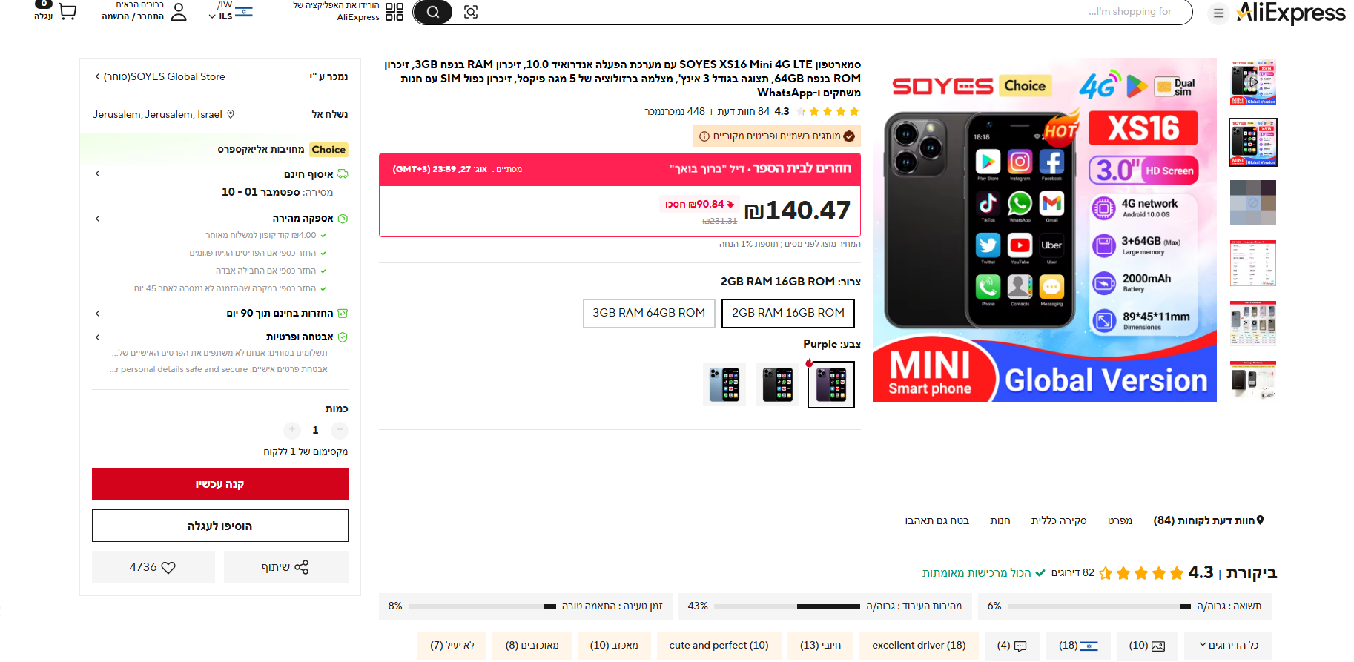Filter reviews by the (7) tag

tap(452, 646)
